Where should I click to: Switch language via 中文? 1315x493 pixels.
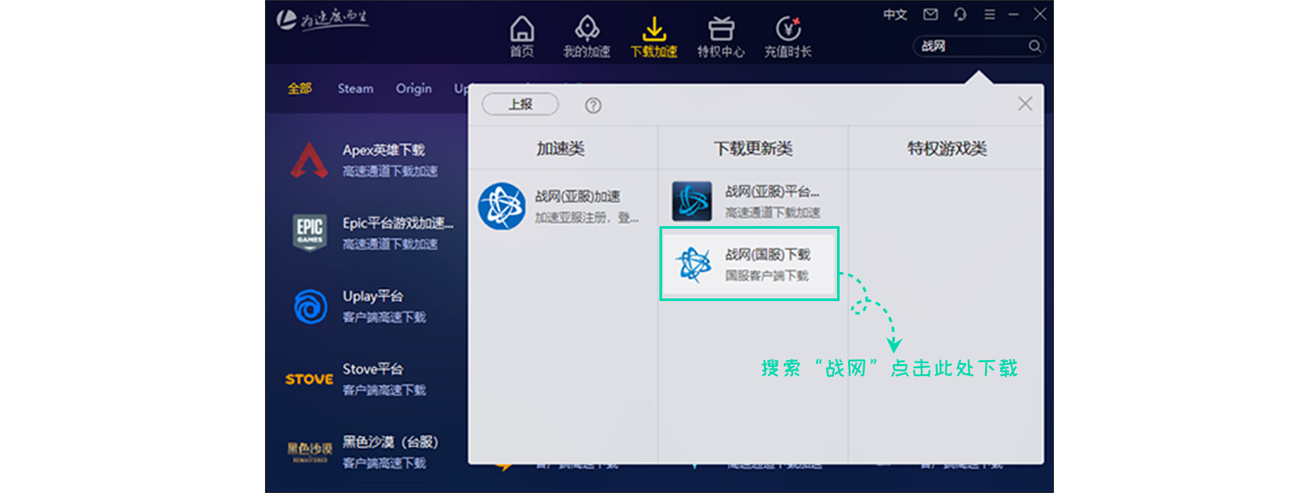(895, 14)
